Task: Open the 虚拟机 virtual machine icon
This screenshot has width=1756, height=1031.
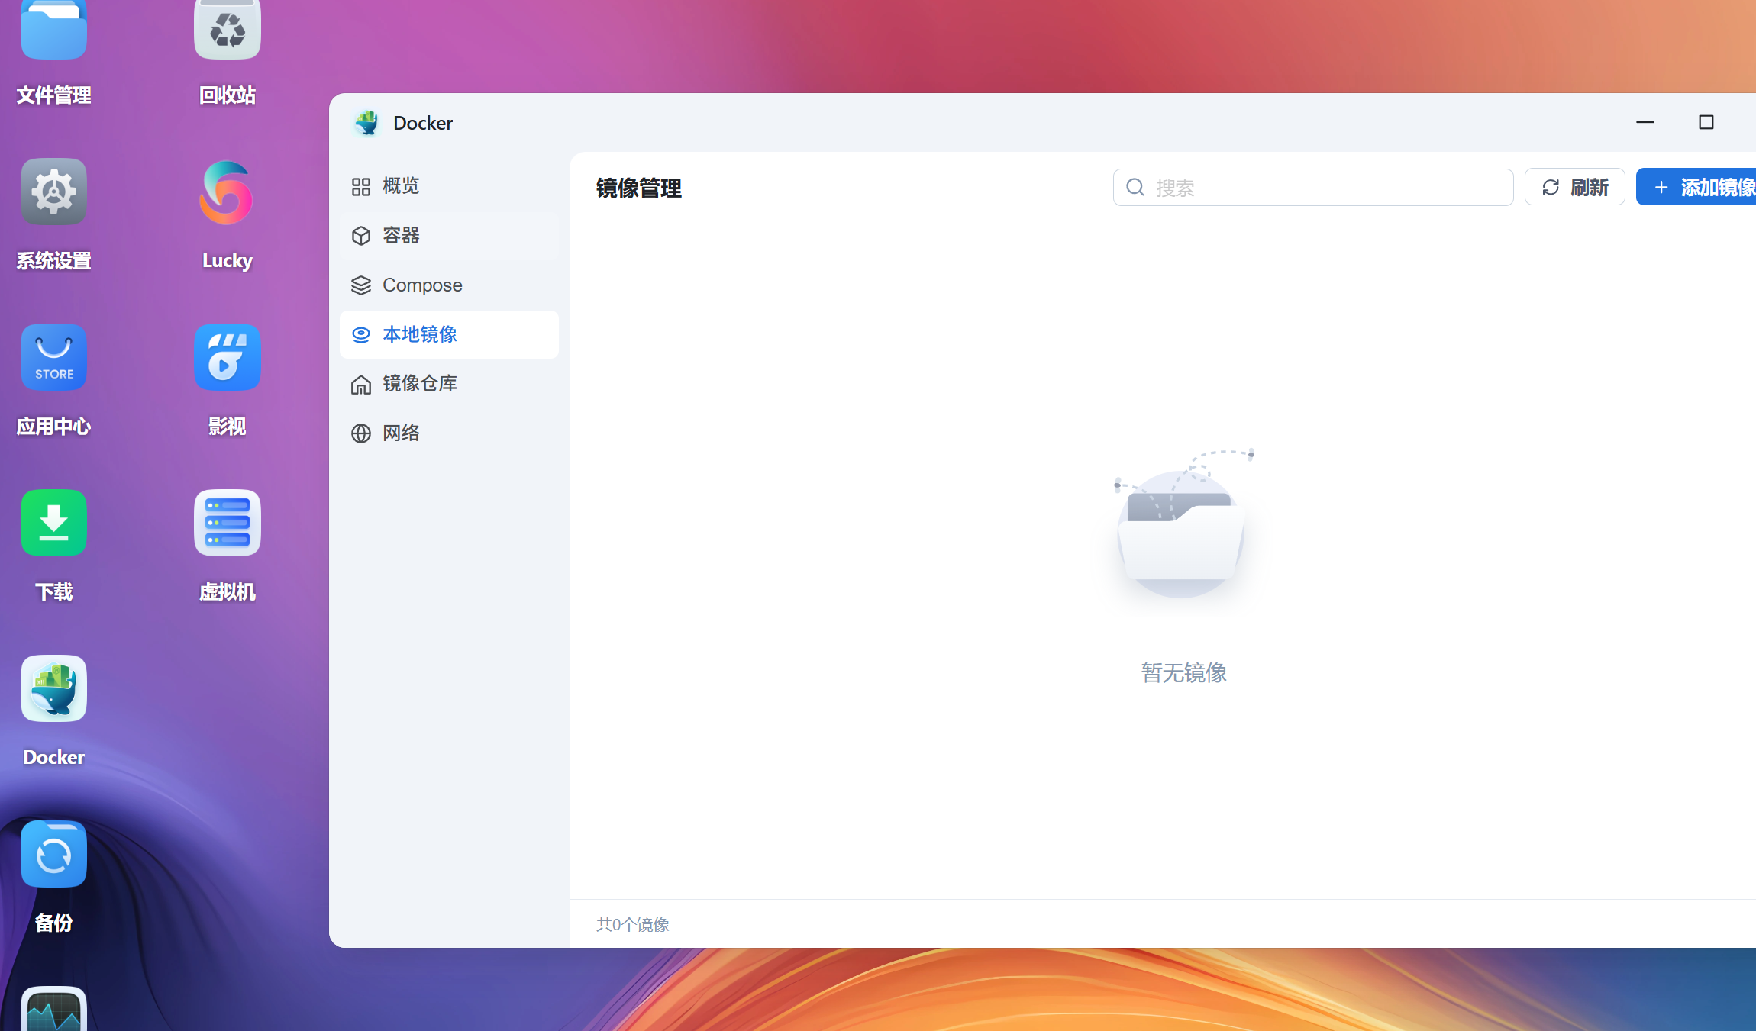Action: tap(227, 523)
